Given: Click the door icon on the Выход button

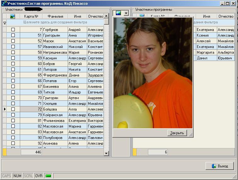Looking at the screenshot, I should pyautogui.click(x=214, y=166).
